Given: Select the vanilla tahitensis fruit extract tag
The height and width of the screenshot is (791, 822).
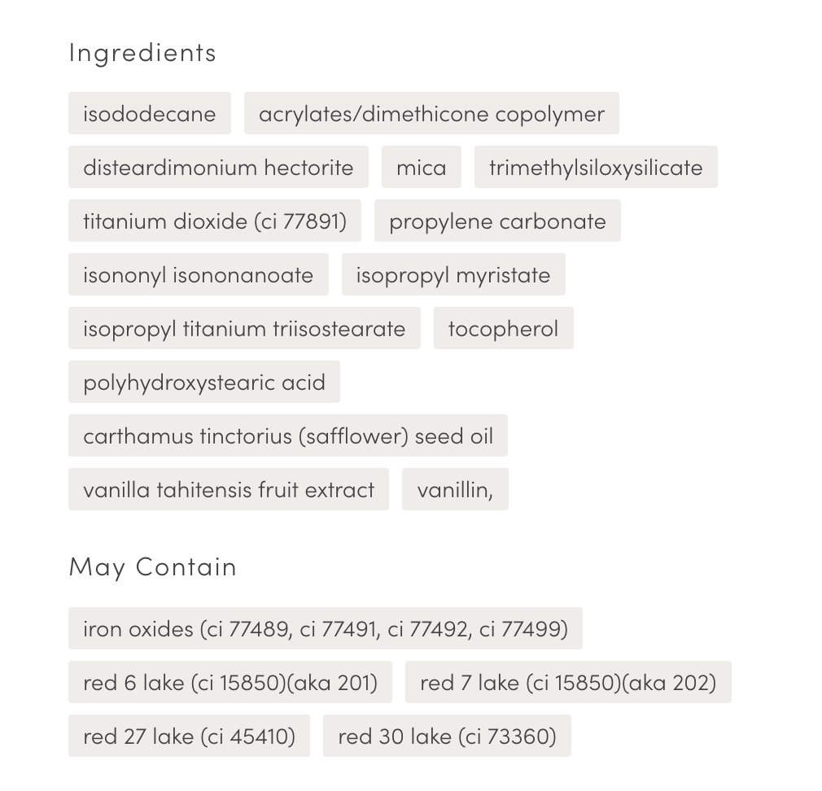Looking at the screenshot, I should [229, 489].
